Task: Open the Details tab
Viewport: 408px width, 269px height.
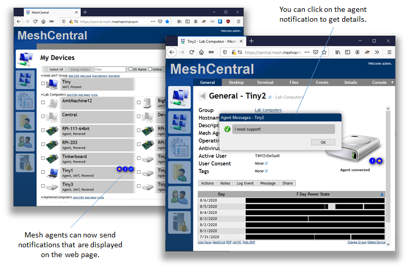Action: (x=350, y=82)
